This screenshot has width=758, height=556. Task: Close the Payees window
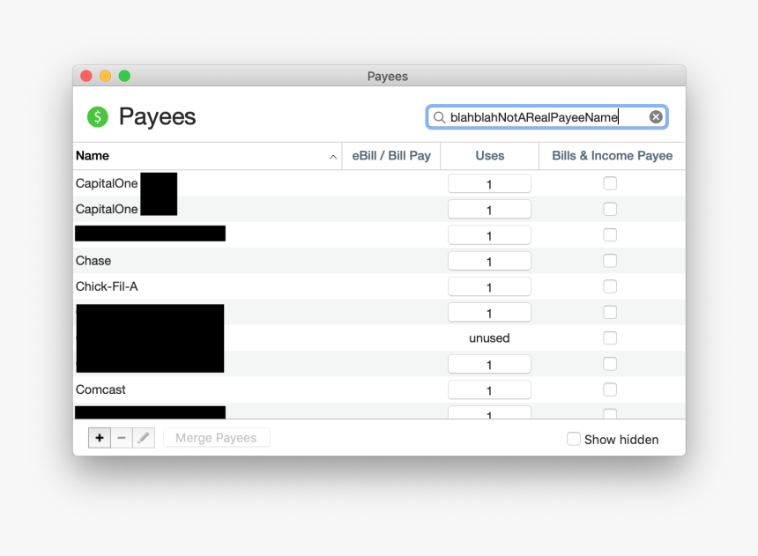[86, 76]
